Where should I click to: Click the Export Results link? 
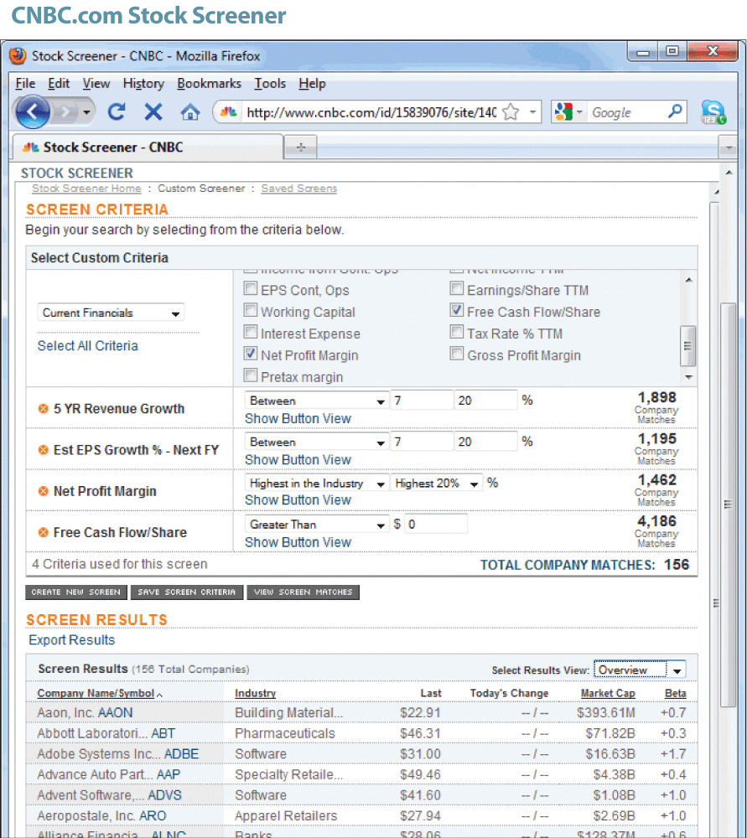pyautogui.click(x=72, y=640)
